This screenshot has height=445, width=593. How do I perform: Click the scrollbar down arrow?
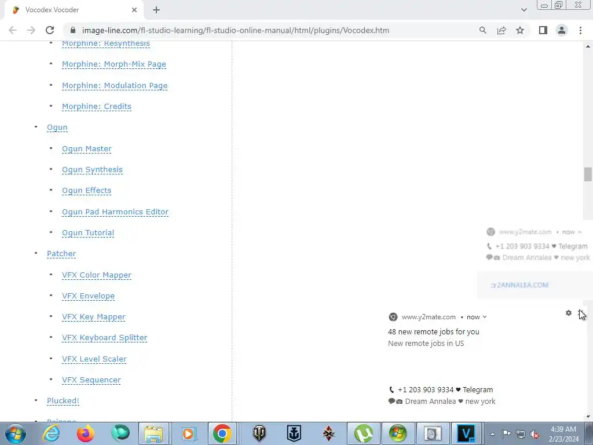(588, 417)
